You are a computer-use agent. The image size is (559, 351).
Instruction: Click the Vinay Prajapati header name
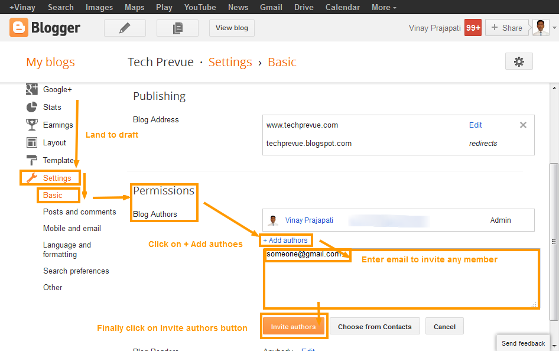point(434,28)
